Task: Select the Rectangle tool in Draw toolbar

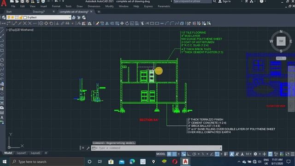Action: (x=2, y=50)
